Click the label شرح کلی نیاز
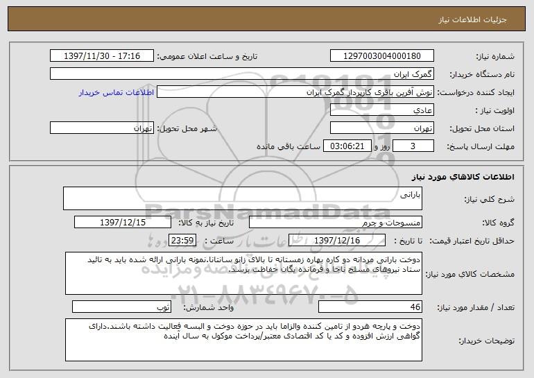The width and height of the screenshot is (534, 378). 490,199
